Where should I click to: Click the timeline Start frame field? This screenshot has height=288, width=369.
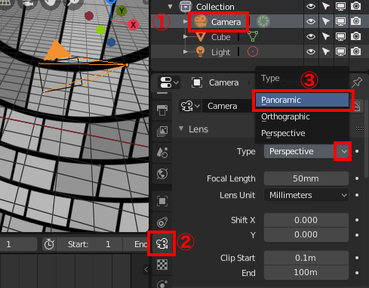90,244
